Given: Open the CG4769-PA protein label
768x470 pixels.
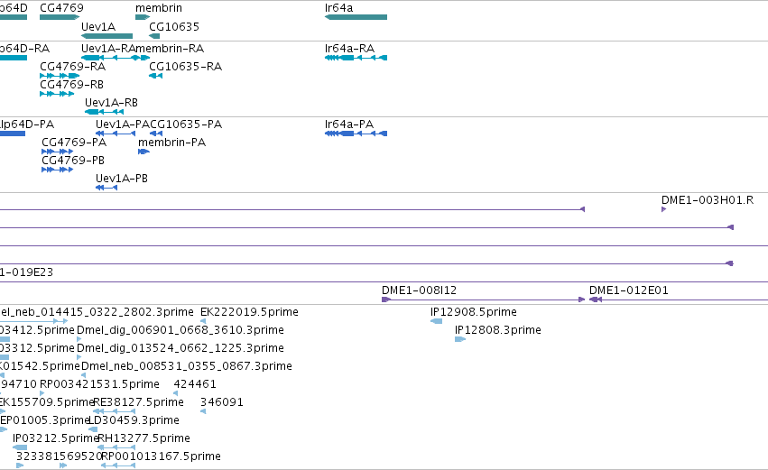Looking at the screenshot, I should (x=74, y=143).
